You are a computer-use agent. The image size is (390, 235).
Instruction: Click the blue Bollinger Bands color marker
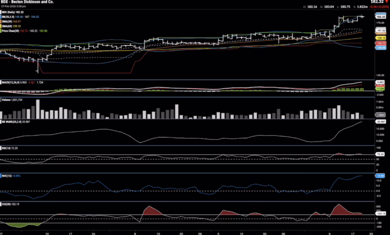(x=1, y=17)
